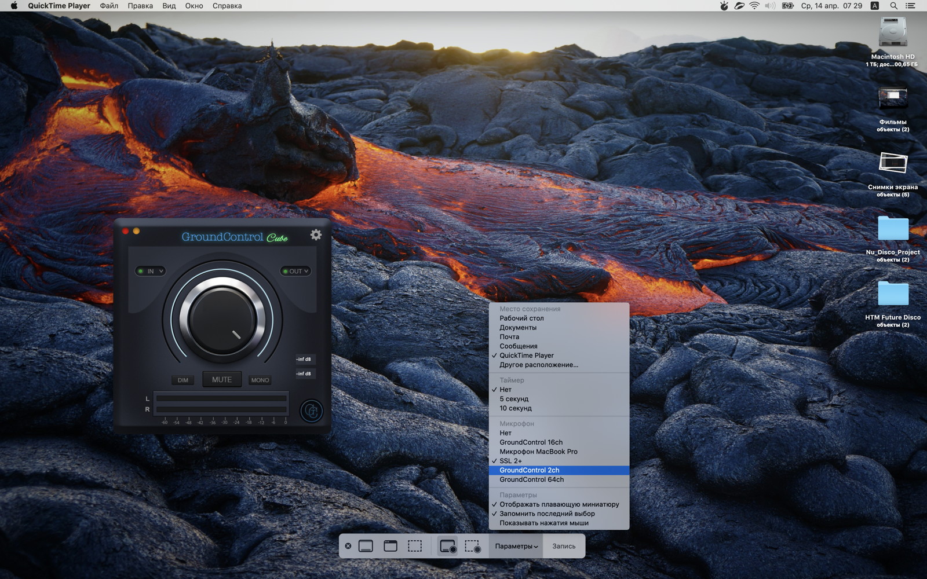The image size is (927, 579).
Task: Open the Правка menu
Action: (140, 6)
